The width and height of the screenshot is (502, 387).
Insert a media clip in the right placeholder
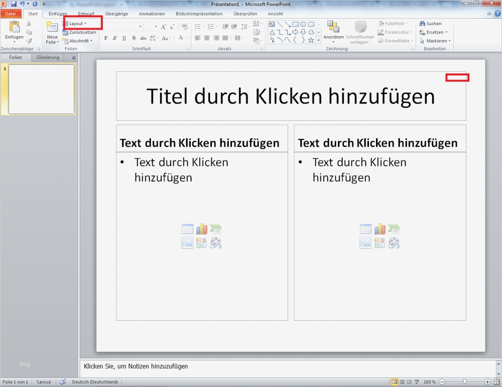tap(394, 243)
